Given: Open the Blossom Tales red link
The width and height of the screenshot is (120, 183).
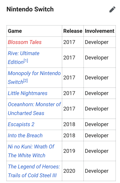Looking at the screenshot, I should click(25, 42).
